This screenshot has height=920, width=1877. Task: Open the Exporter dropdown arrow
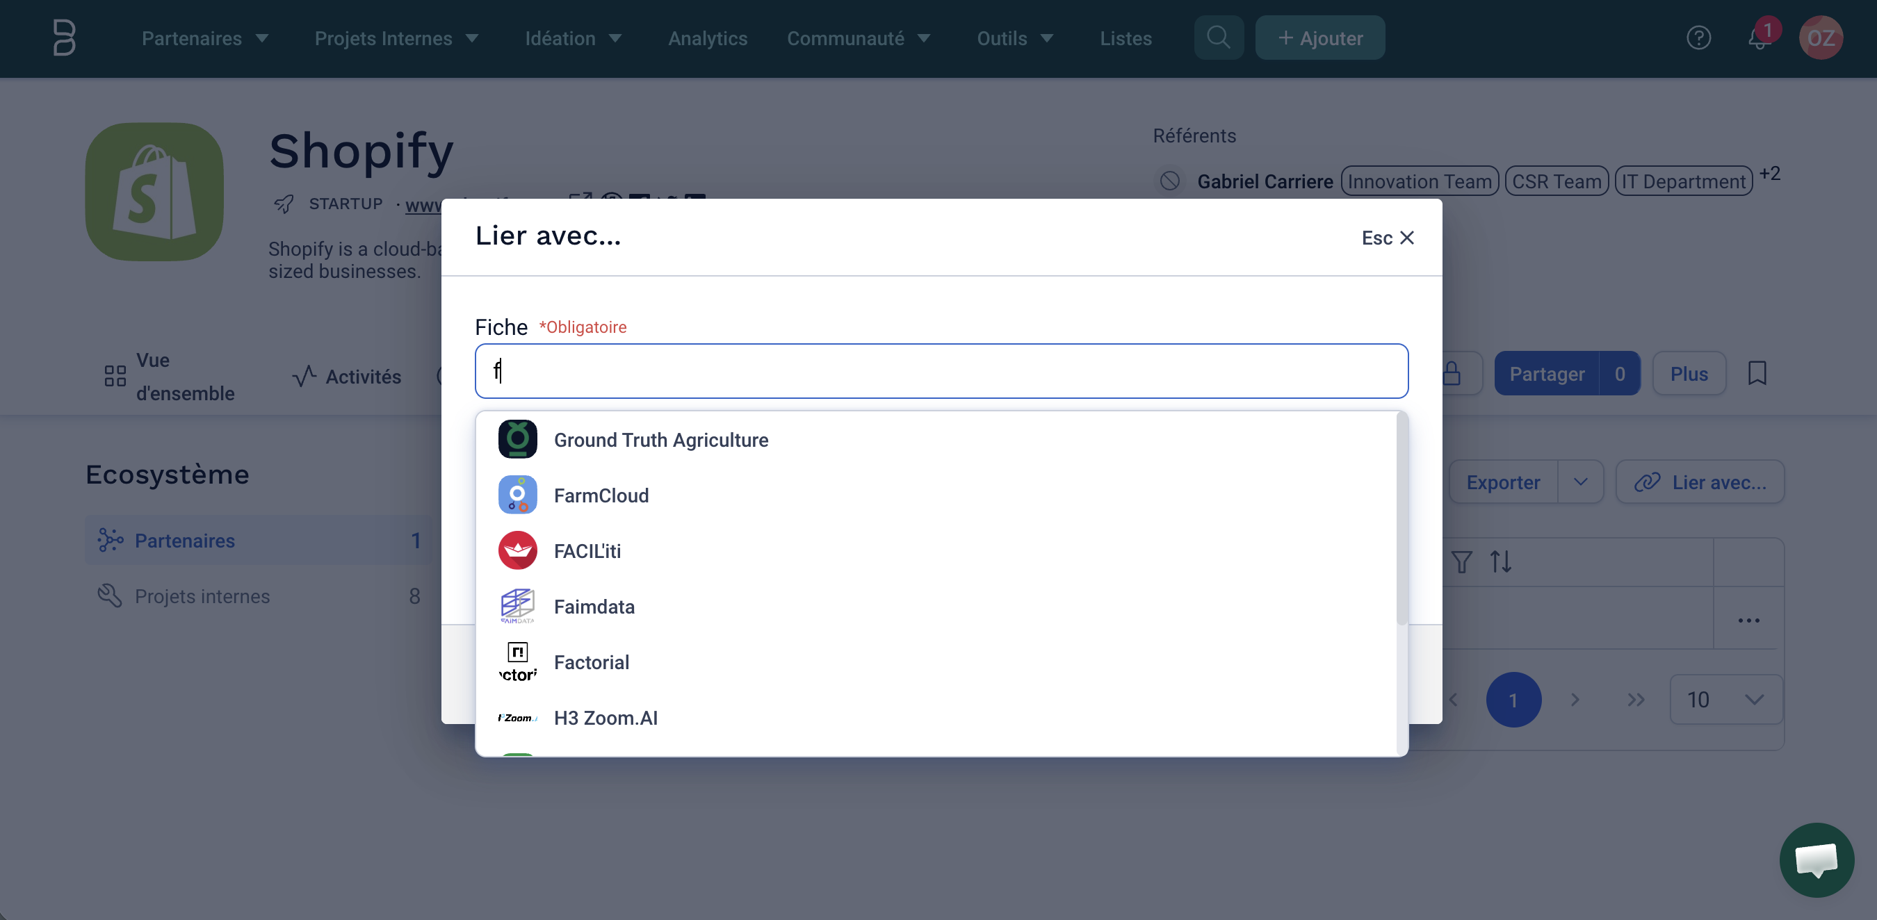1579,482
